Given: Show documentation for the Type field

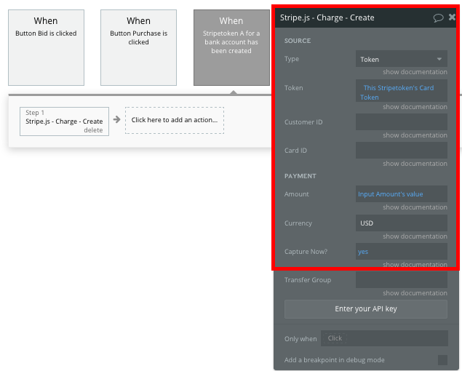Looking at the screenshot, I should (x=415, y=72).
